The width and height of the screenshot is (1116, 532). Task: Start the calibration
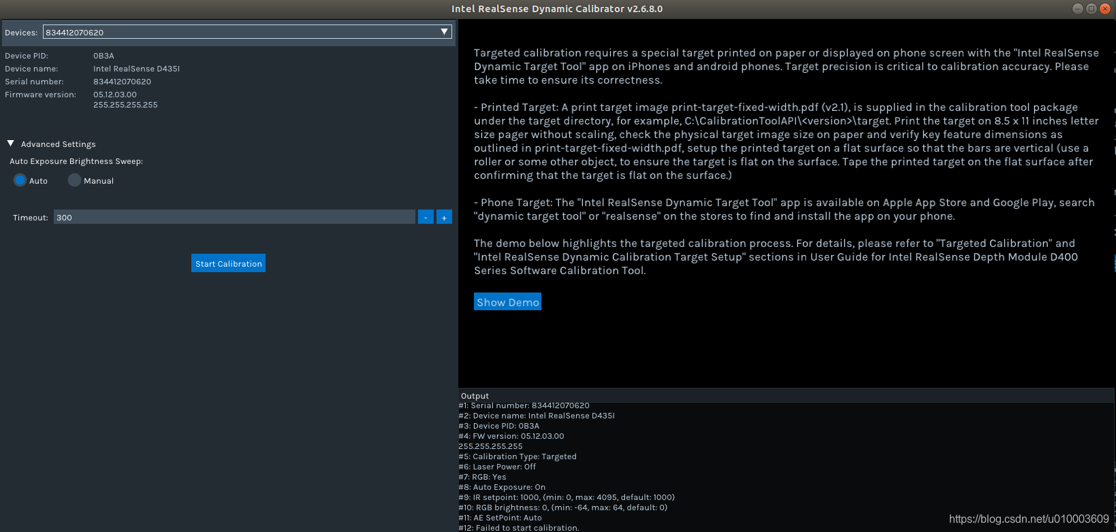tap(228, 263)
